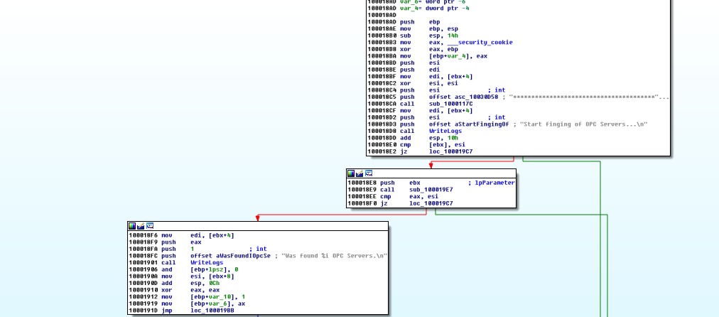The width and height of the screenshot is (719, 317).
Task: Open the color palette icon of the block starting at 100018F6
Action: [132, 226]
